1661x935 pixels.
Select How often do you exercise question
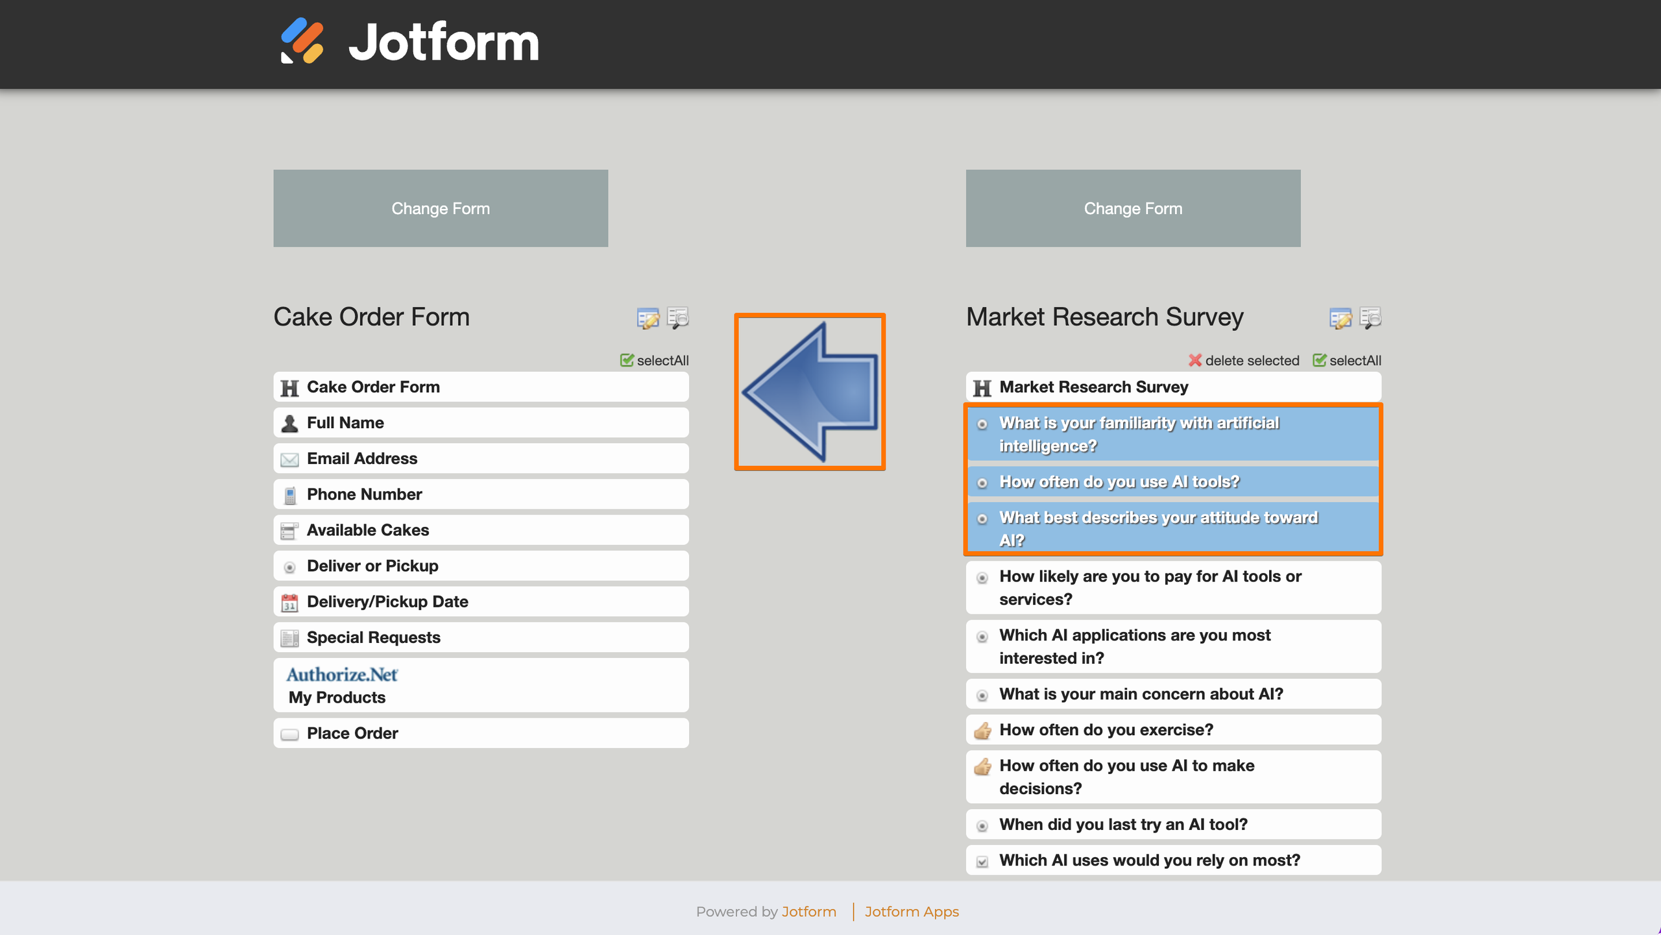1173,729
